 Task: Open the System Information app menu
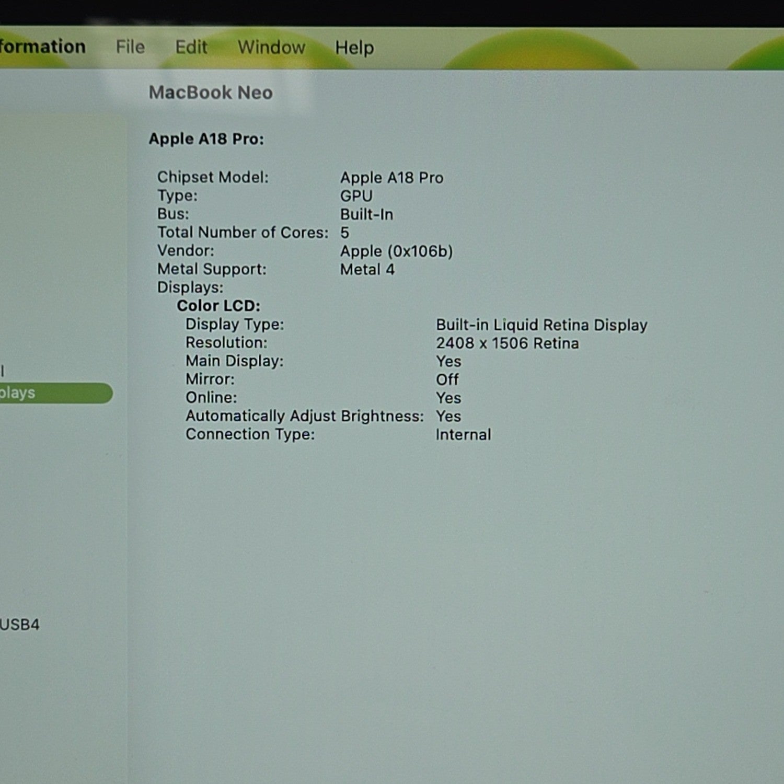tap(43, 47)
